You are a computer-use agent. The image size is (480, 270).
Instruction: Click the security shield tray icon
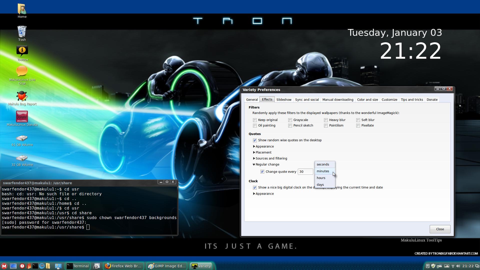click(433, 266)
